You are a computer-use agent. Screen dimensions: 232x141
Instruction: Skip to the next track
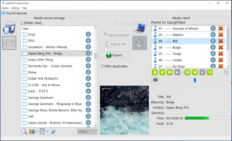point(195,72)
